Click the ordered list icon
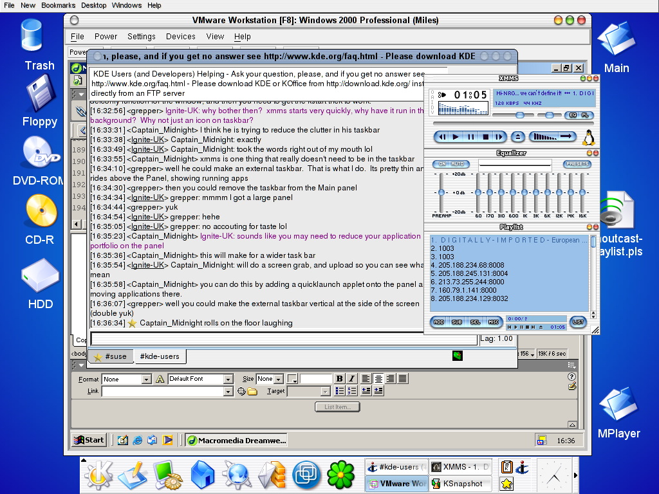Viewport: 659px width, 494px height. (352, 390)
